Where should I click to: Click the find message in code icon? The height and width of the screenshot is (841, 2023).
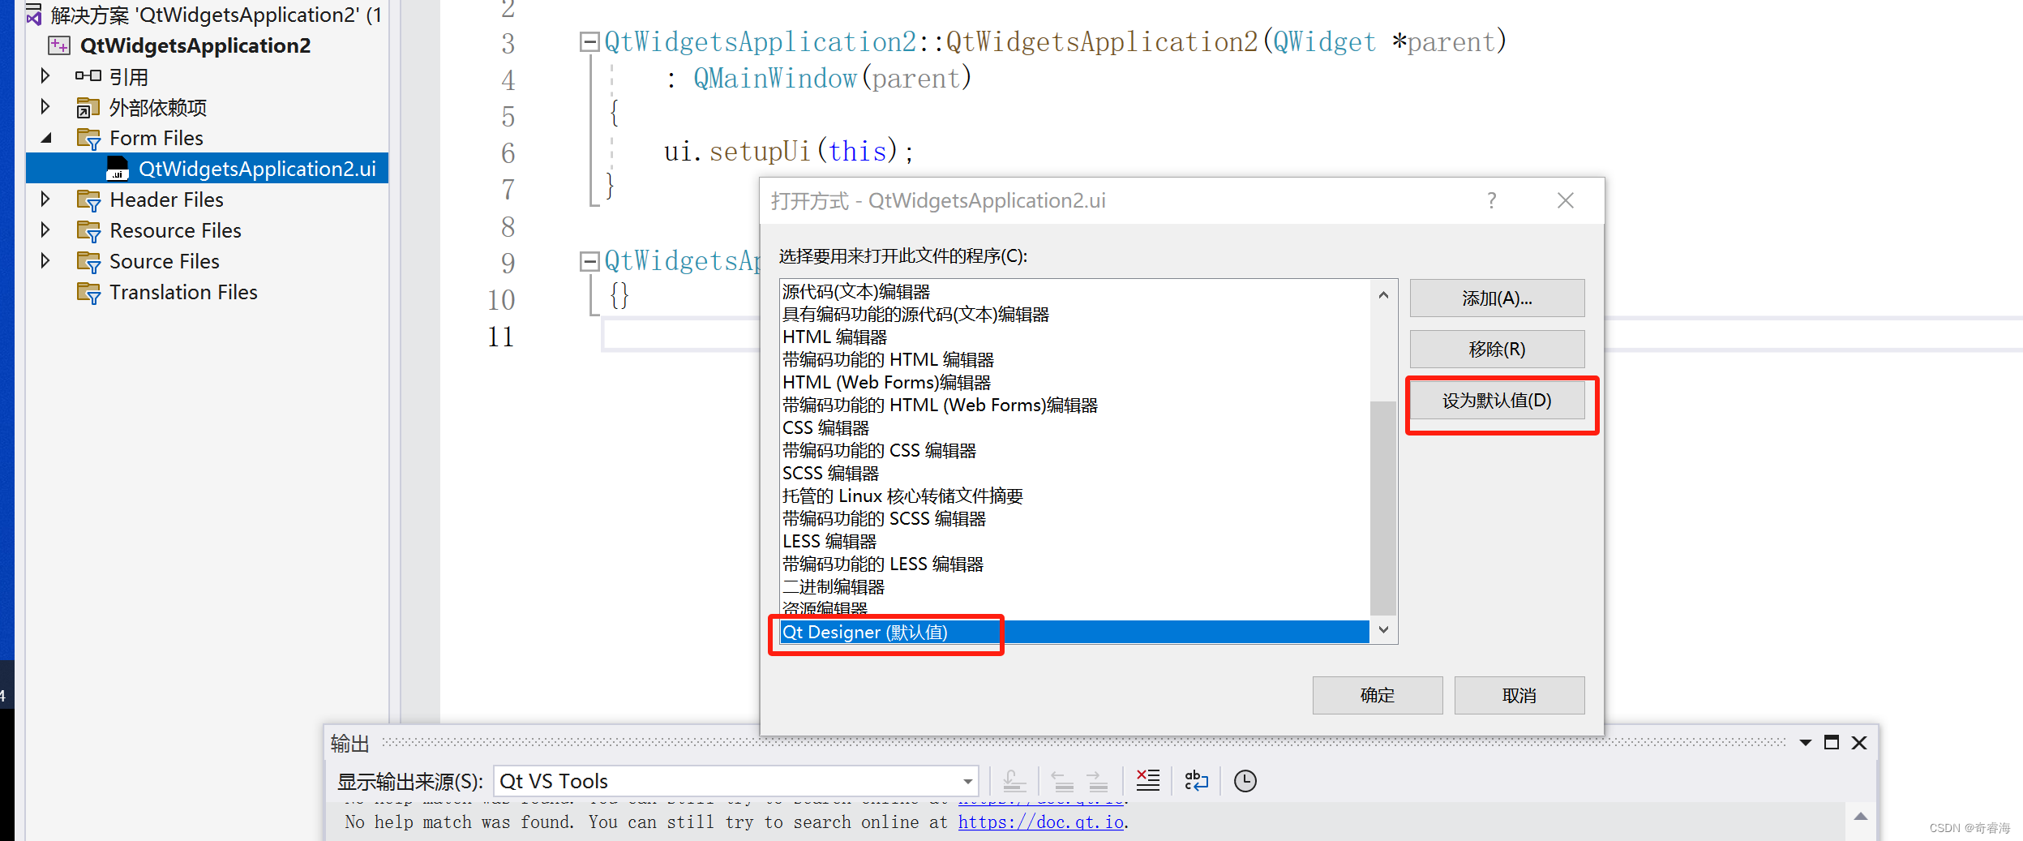click(x=1014, y=781)
